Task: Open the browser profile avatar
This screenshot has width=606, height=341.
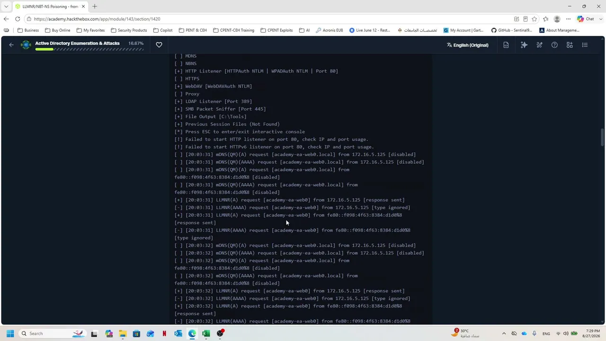Action: 557,19
